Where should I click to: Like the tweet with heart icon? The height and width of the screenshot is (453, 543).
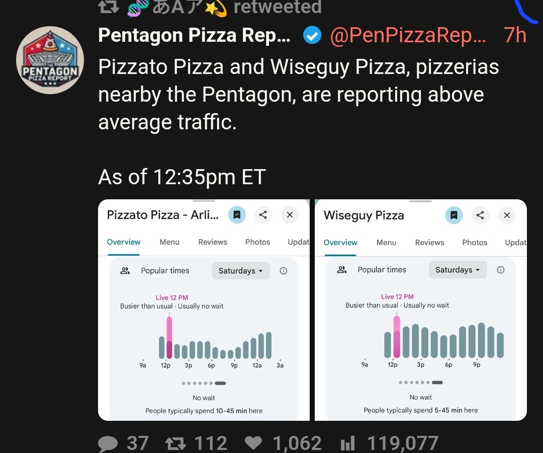click(253, 443)
